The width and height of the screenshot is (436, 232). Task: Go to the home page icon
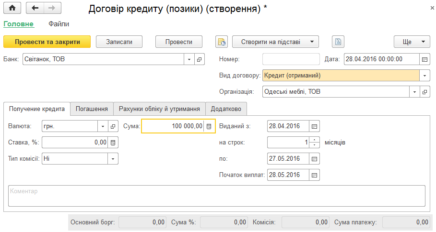12,8
